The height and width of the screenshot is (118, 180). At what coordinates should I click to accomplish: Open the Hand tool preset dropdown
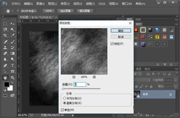13,11
